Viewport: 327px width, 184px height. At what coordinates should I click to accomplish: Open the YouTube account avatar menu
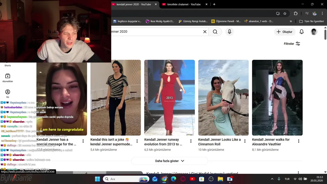(314, 32)
